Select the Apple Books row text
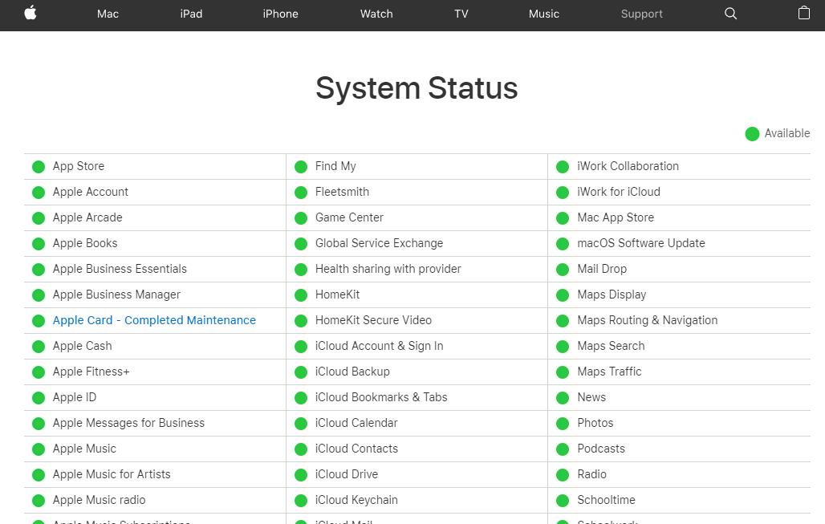Image resolution: width=825 pixels, height=524 pixels. click(x=85, y=243)
